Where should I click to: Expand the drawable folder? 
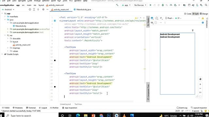pyautogui.click(x=8, y=38)
